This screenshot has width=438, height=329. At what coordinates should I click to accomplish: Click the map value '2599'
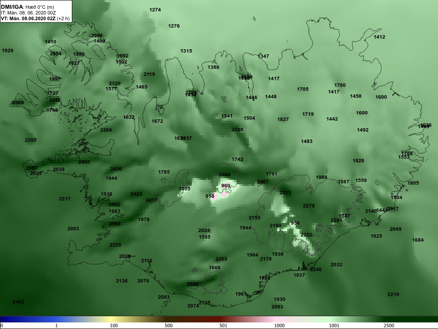tap(192, 284)
